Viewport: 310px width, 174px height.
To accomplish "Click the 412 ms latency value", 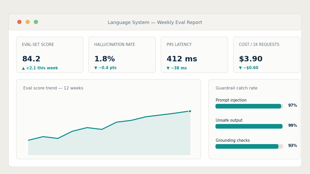I will point(182,59).
